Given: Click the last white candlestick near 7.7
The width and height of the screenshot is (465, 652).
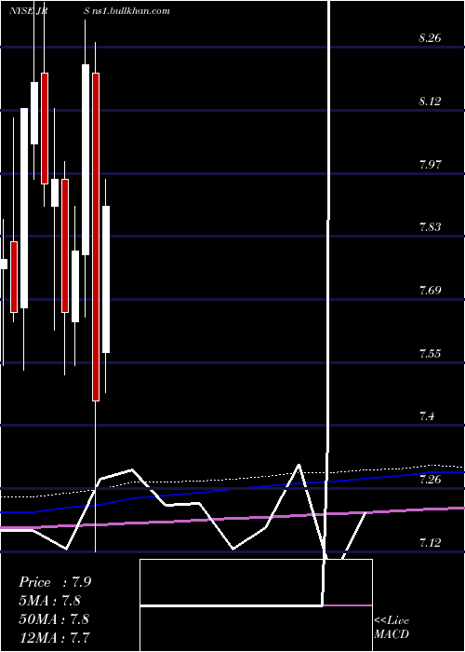Looking at the screenshot, I should [106, 279].
